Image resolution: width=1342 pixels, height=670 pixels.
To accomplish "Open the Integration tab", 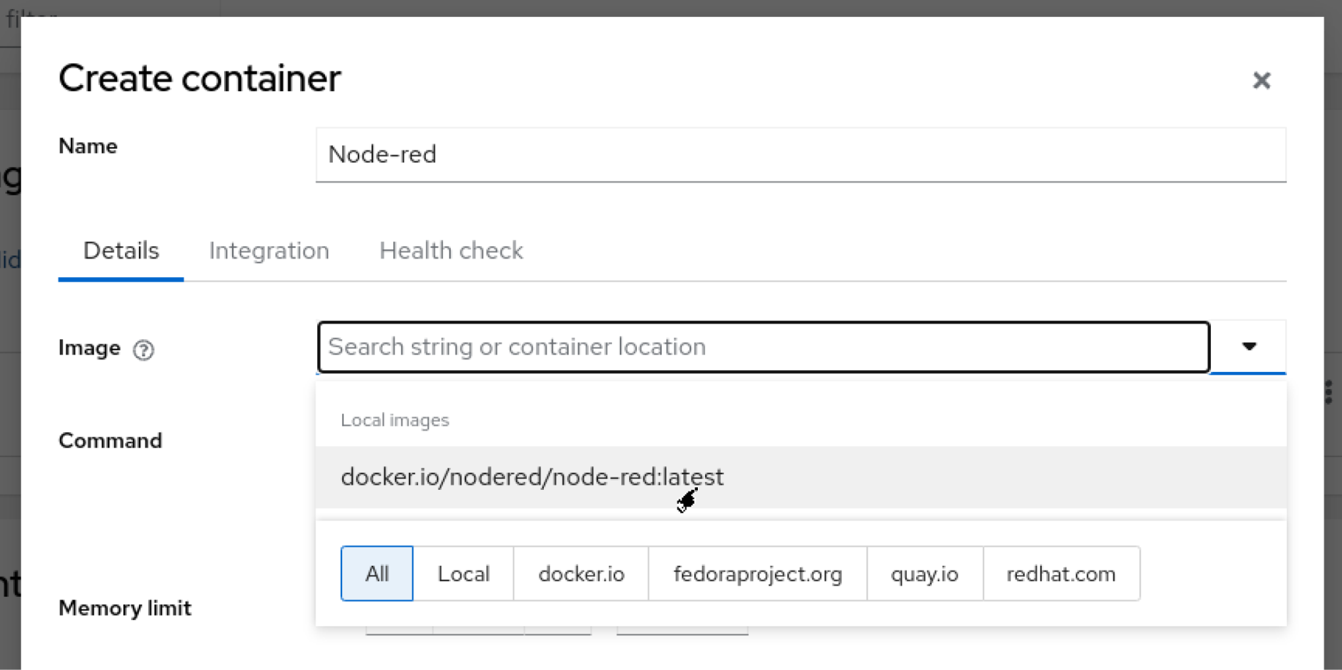I will click(269, 251).
